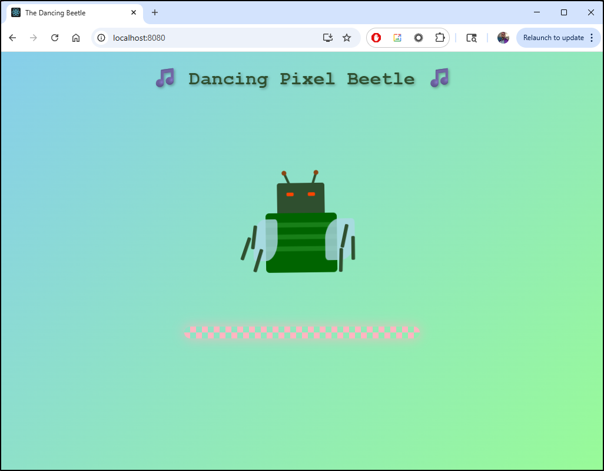Open the Chrome profile avatar

pyautogui.click(x=503, y=38)
